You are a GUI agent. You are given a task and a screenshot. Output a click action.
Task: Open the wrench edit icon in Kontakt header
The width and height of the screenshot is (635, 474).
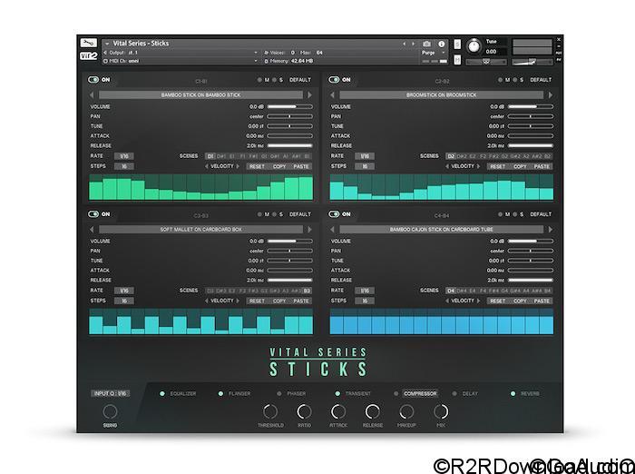coord(88,43)
